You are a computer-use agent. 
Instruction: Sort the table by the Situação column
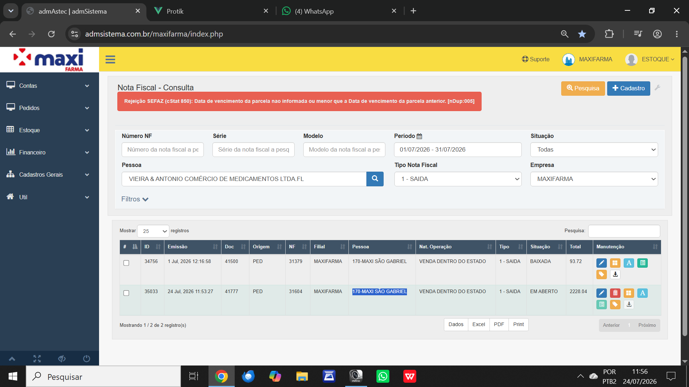pos(546,247)
